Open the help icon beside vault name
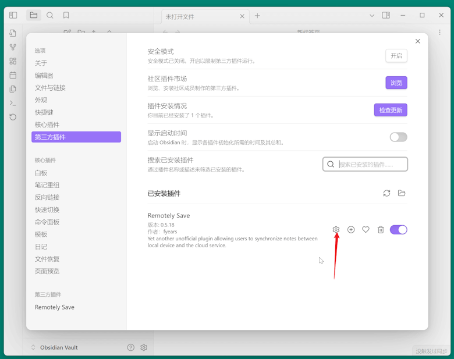Screen dimensions: 454x359 click(x=130, y=347)
